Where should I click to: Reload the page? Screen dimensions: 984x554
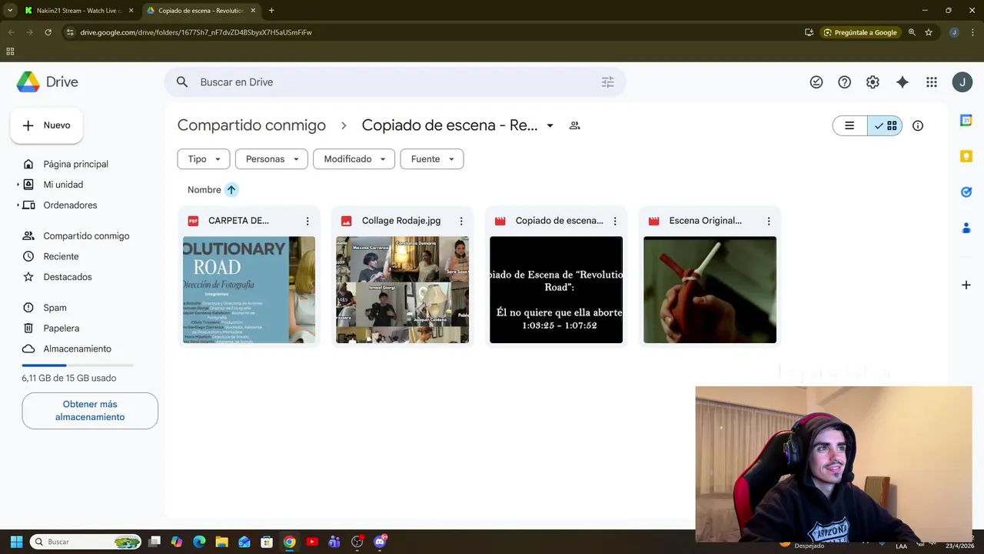pyautogui.click(x=48, y=32)
